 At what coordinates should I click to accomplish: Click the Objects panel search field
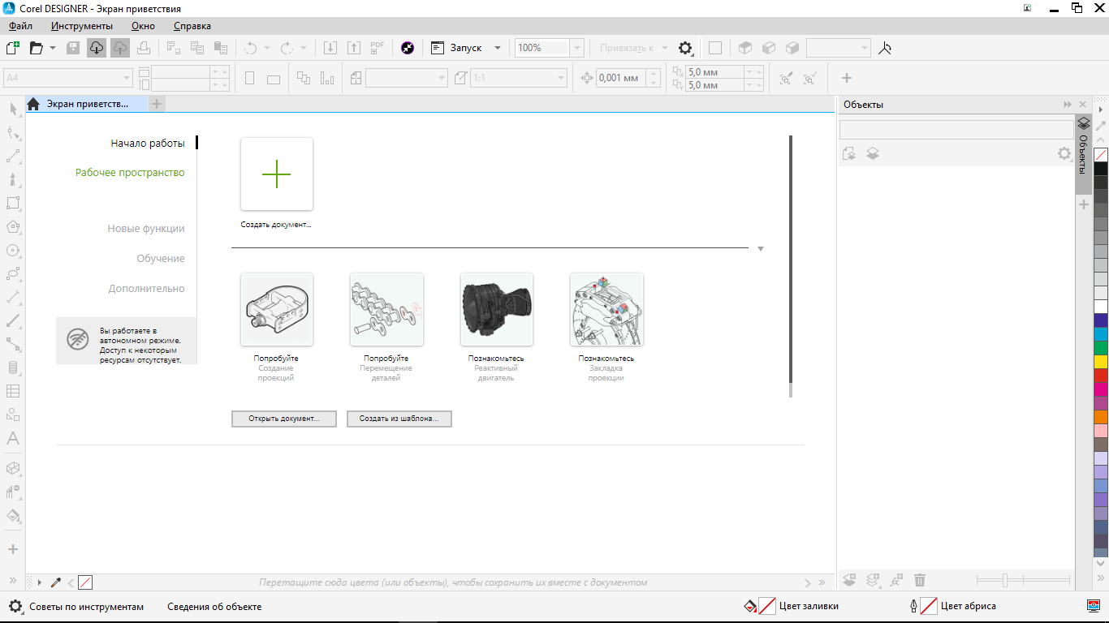[x=956, y=130]
